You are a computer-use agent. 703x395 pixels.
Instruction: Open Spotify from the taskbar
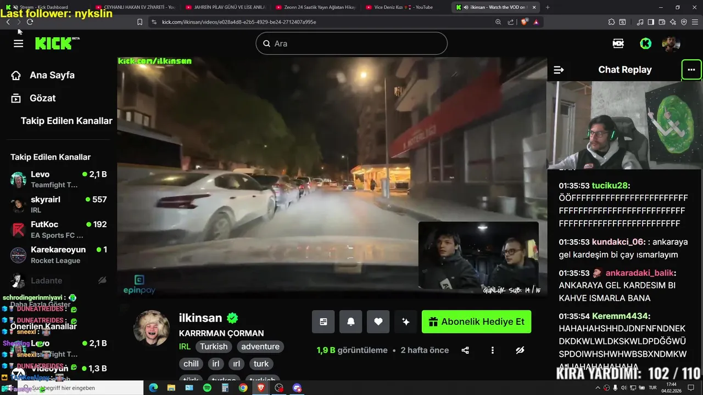click(207, 388)
